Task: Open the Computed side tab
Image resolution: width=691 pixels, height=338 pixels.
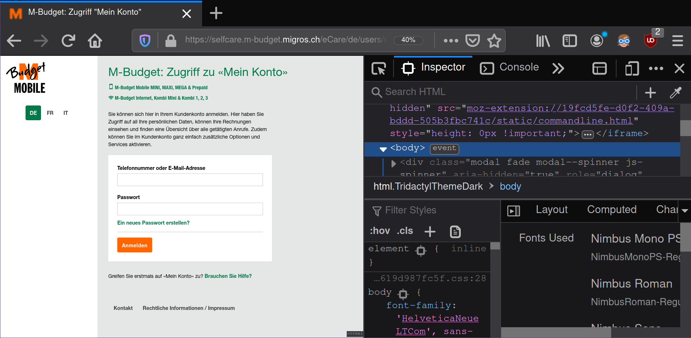Action: (x=612, y=209)
